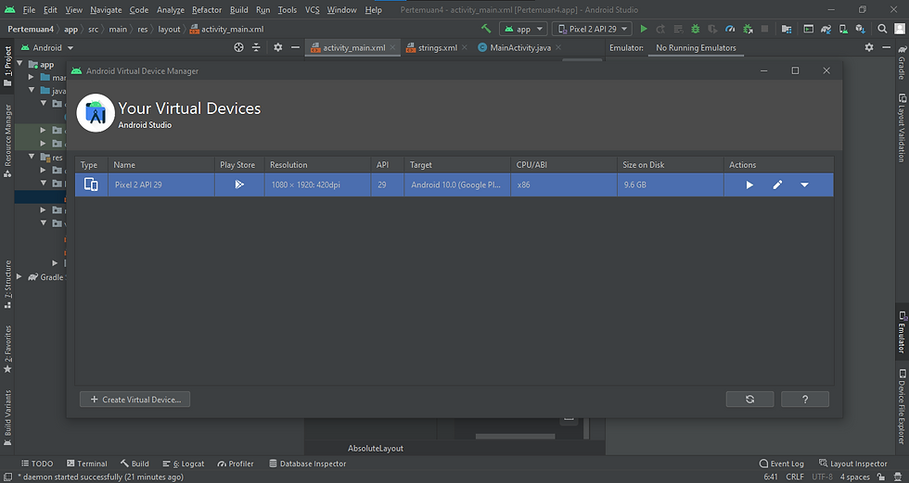
Task: Launch the Pixel 2 API 29 emulator
Action: [749, 184]
